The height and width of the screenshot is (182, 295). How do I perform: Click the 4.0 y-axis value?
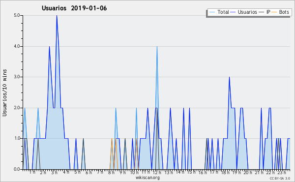(17, 46)
